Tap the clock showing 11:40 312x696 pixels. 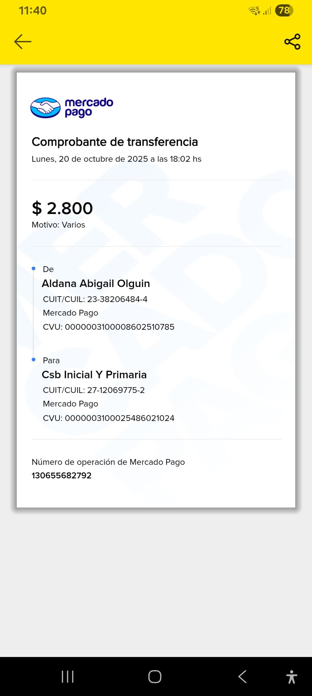click(33, 11)
